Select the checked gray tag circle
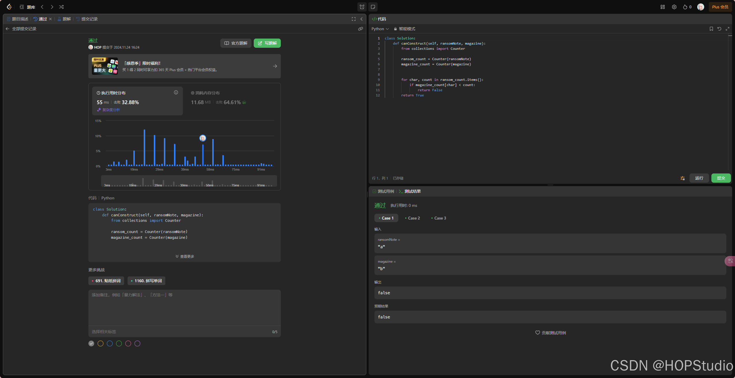 [91, 343]
